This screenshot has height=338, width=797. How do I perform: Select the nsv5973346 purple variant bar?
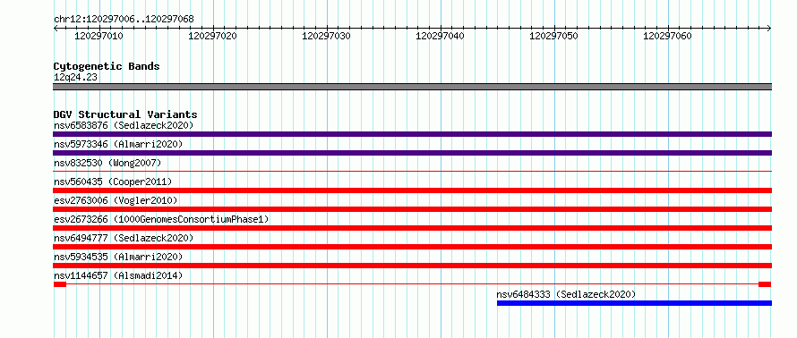pyautogui.click(x=412, y=153)
